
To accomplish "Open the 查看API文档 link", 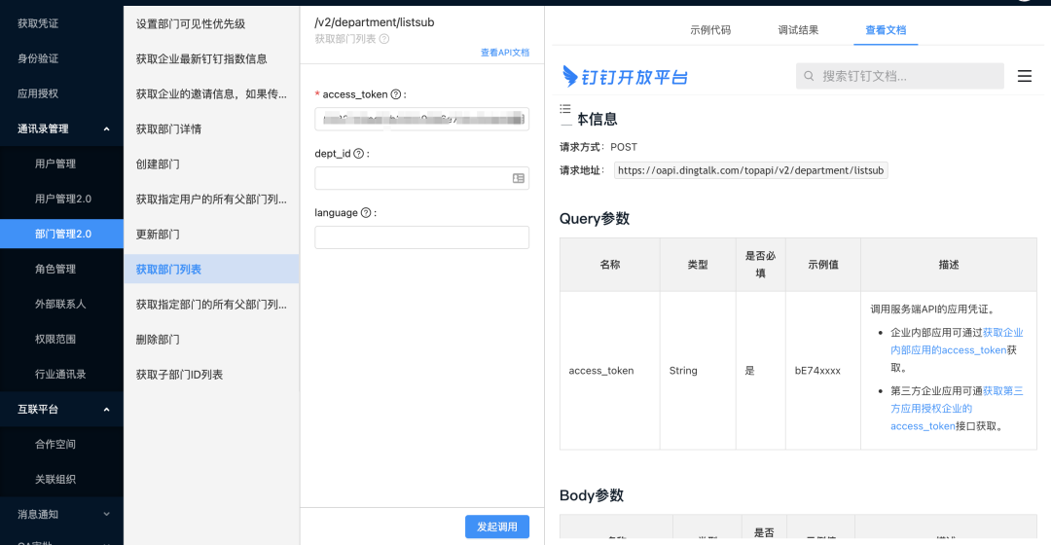I will (504, 53).
